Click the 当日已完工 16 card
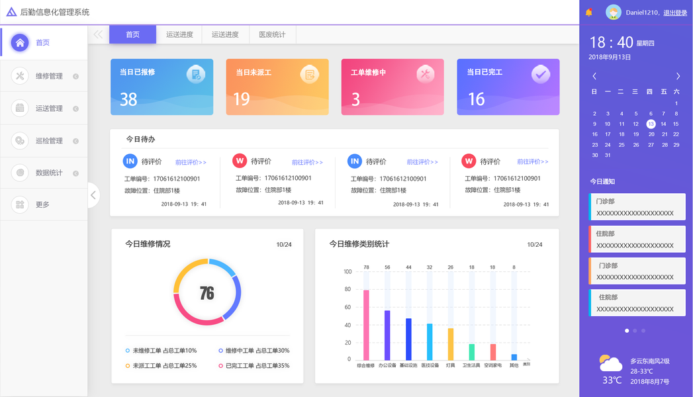The height and width of the screenshot is (397, 693). tap(508, 87)
